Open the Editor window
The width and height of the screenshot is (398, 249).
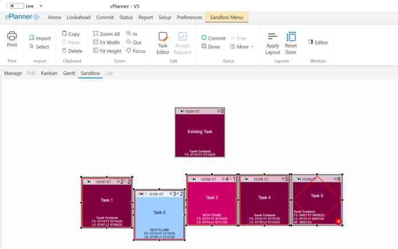pos(318,42)
